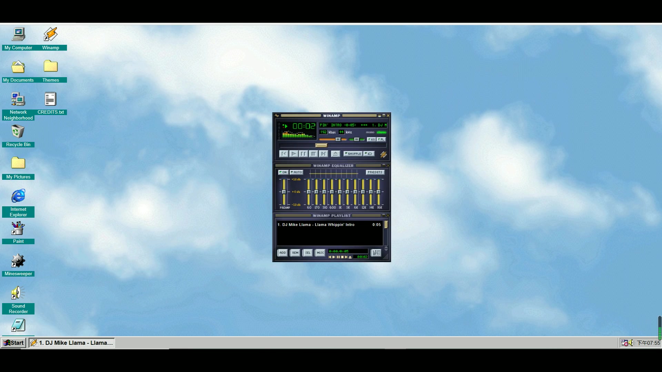Open the Start menu on the taskbar
The height and width of the screenshot is (372, 662).
[13, 343]
